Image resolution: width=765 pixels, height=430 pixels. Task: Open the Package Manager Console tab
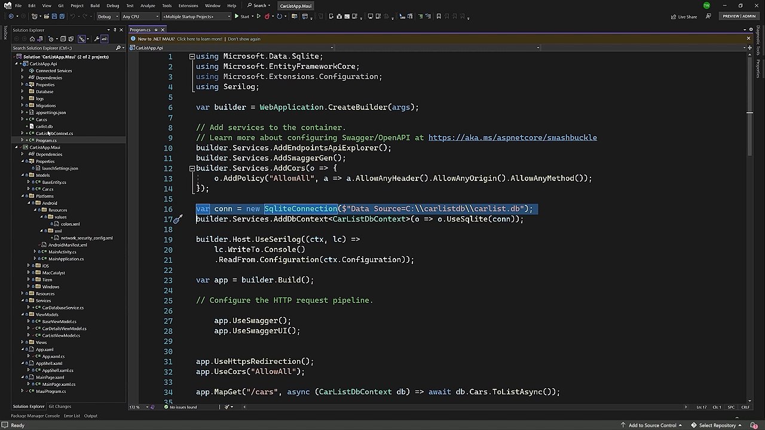tap(35, 416)
